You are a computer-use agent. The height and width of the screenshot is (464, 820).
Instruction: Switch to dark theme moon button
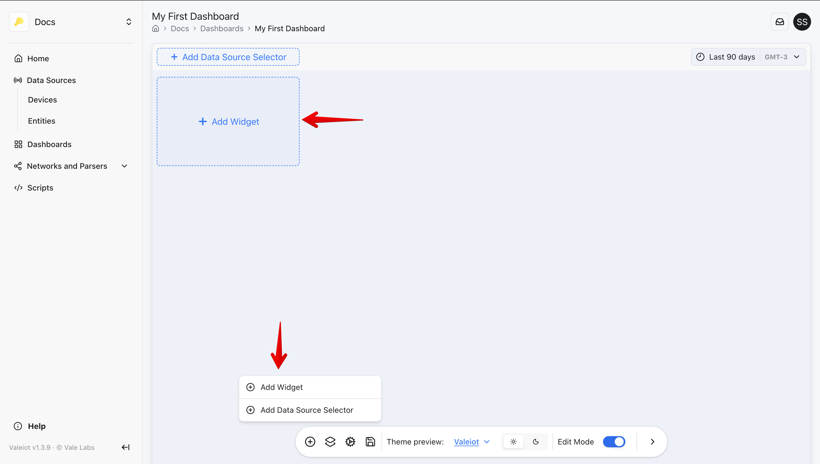click(536, 442)
